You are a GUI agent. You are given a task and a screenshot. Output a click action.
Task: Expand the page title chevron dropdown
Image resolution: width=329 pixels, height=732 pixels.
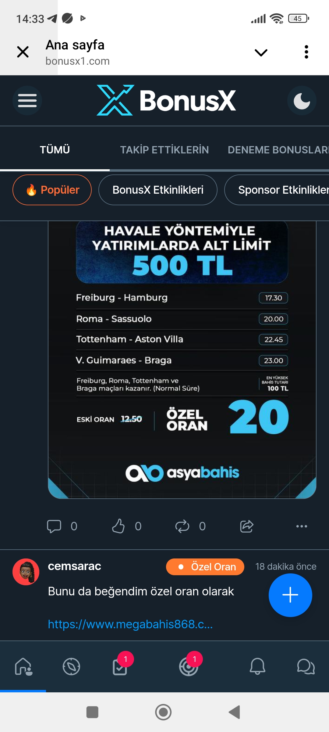[x=261, y=52]
